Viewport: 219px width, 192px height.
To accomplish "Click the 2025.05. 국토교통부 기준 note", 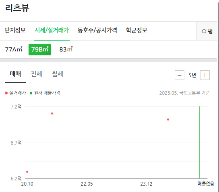I will coord(184,93).
